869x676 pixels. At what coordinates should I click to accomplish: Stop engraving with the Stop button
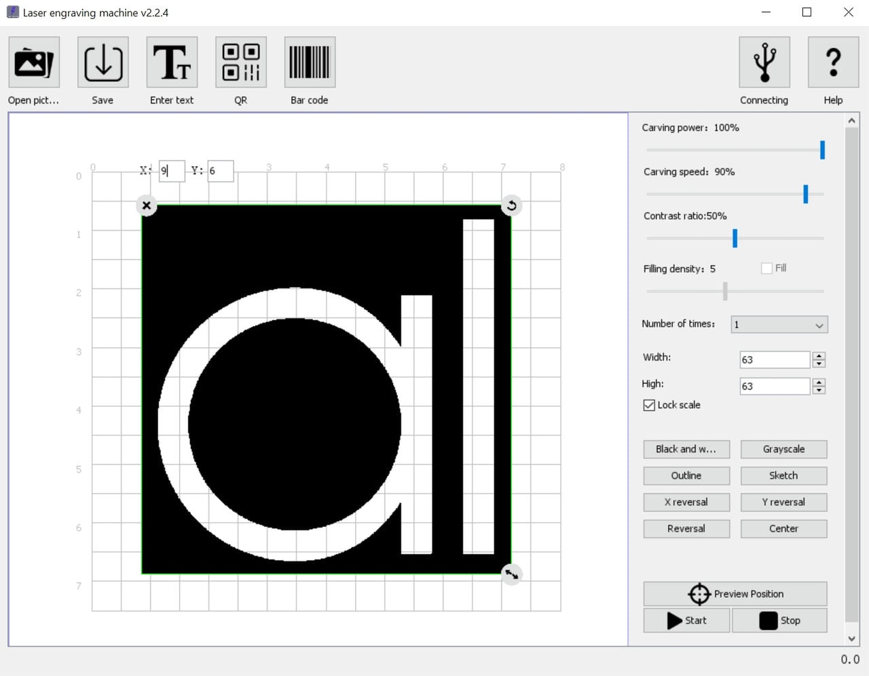click(x=779, y=620)
